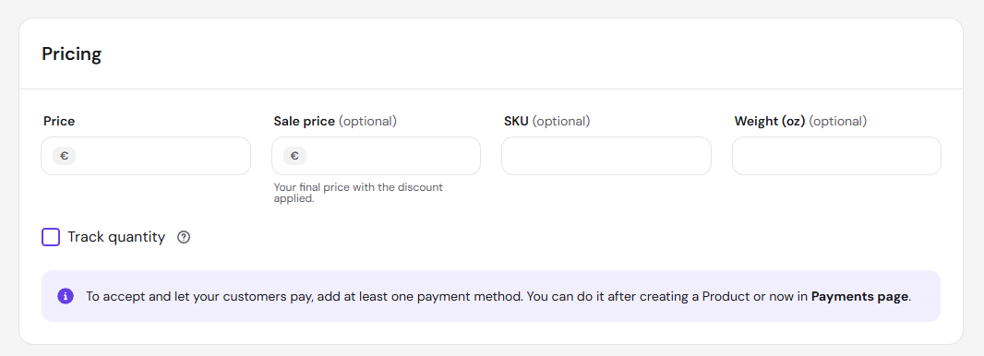
Task: Select the Weight (oz) input box
Action: 836,156
